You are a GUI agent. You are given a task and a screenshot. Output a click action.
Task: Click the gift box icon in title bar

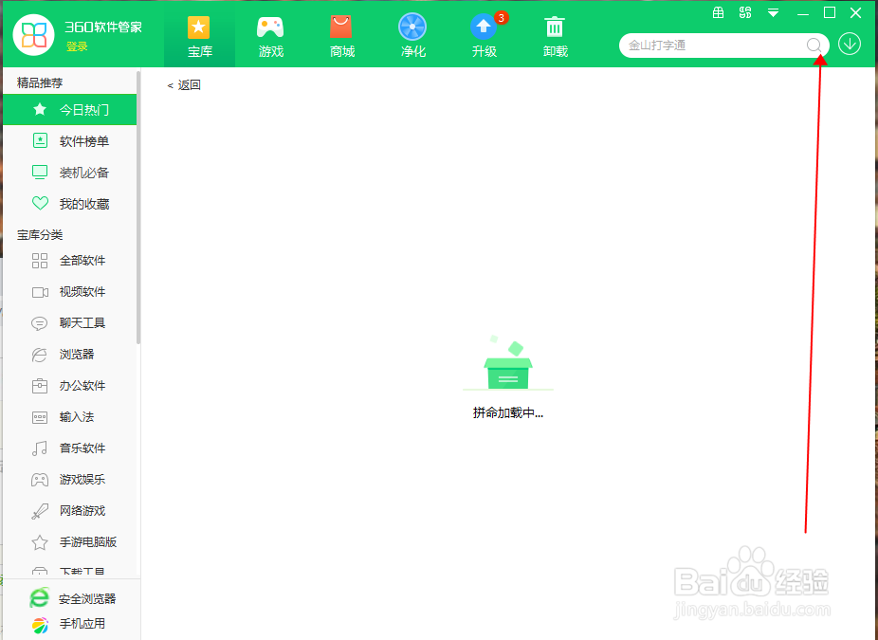pyautogui.click(x=718, y=13)
